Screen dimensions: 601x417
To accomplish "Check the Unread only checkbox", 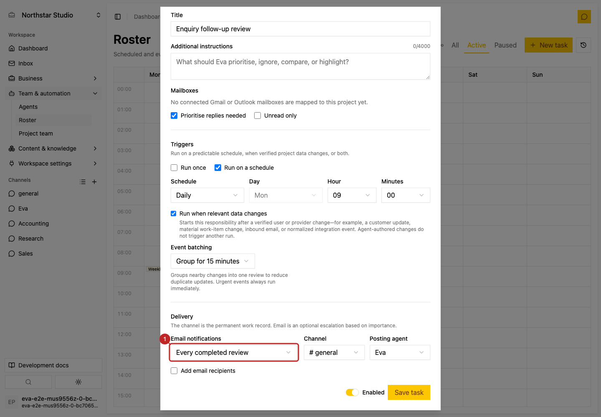I will click(258, 116).
